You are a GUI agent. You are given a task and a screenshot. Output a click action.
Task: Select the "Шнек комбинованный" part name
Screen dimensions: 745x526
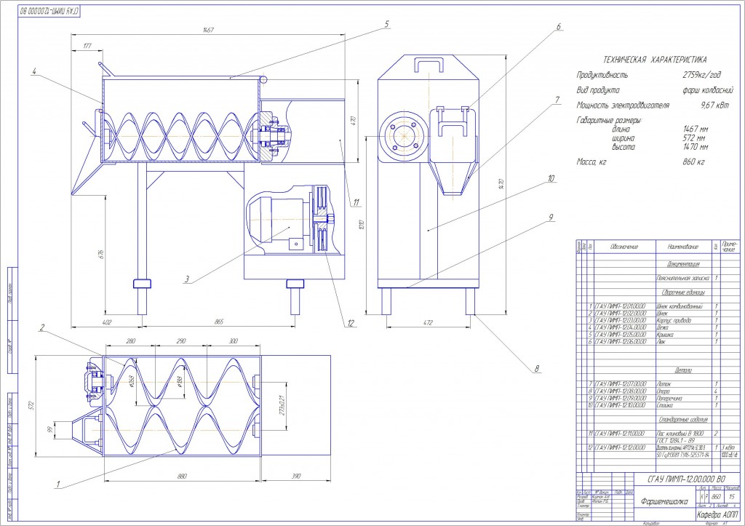pos(680,307)
